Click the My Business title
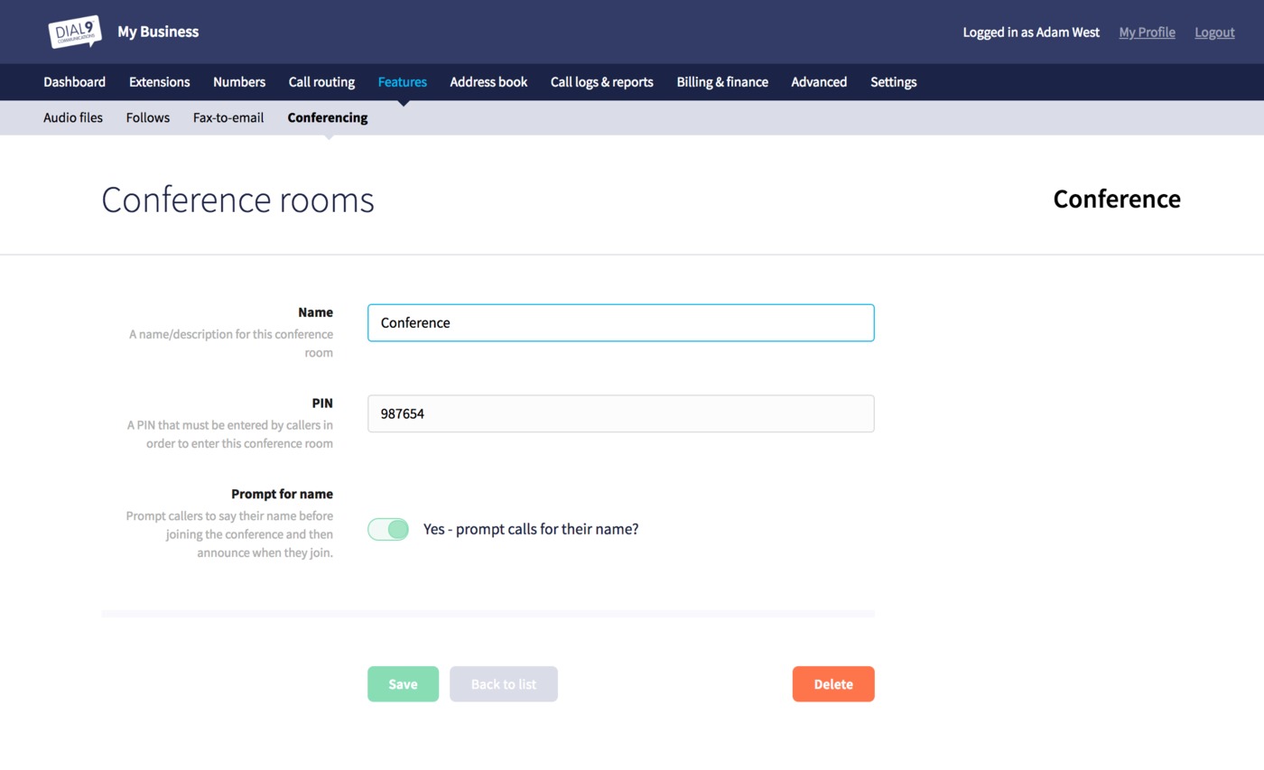Viewport: 1264px width, 770px height. click(158, 32)
